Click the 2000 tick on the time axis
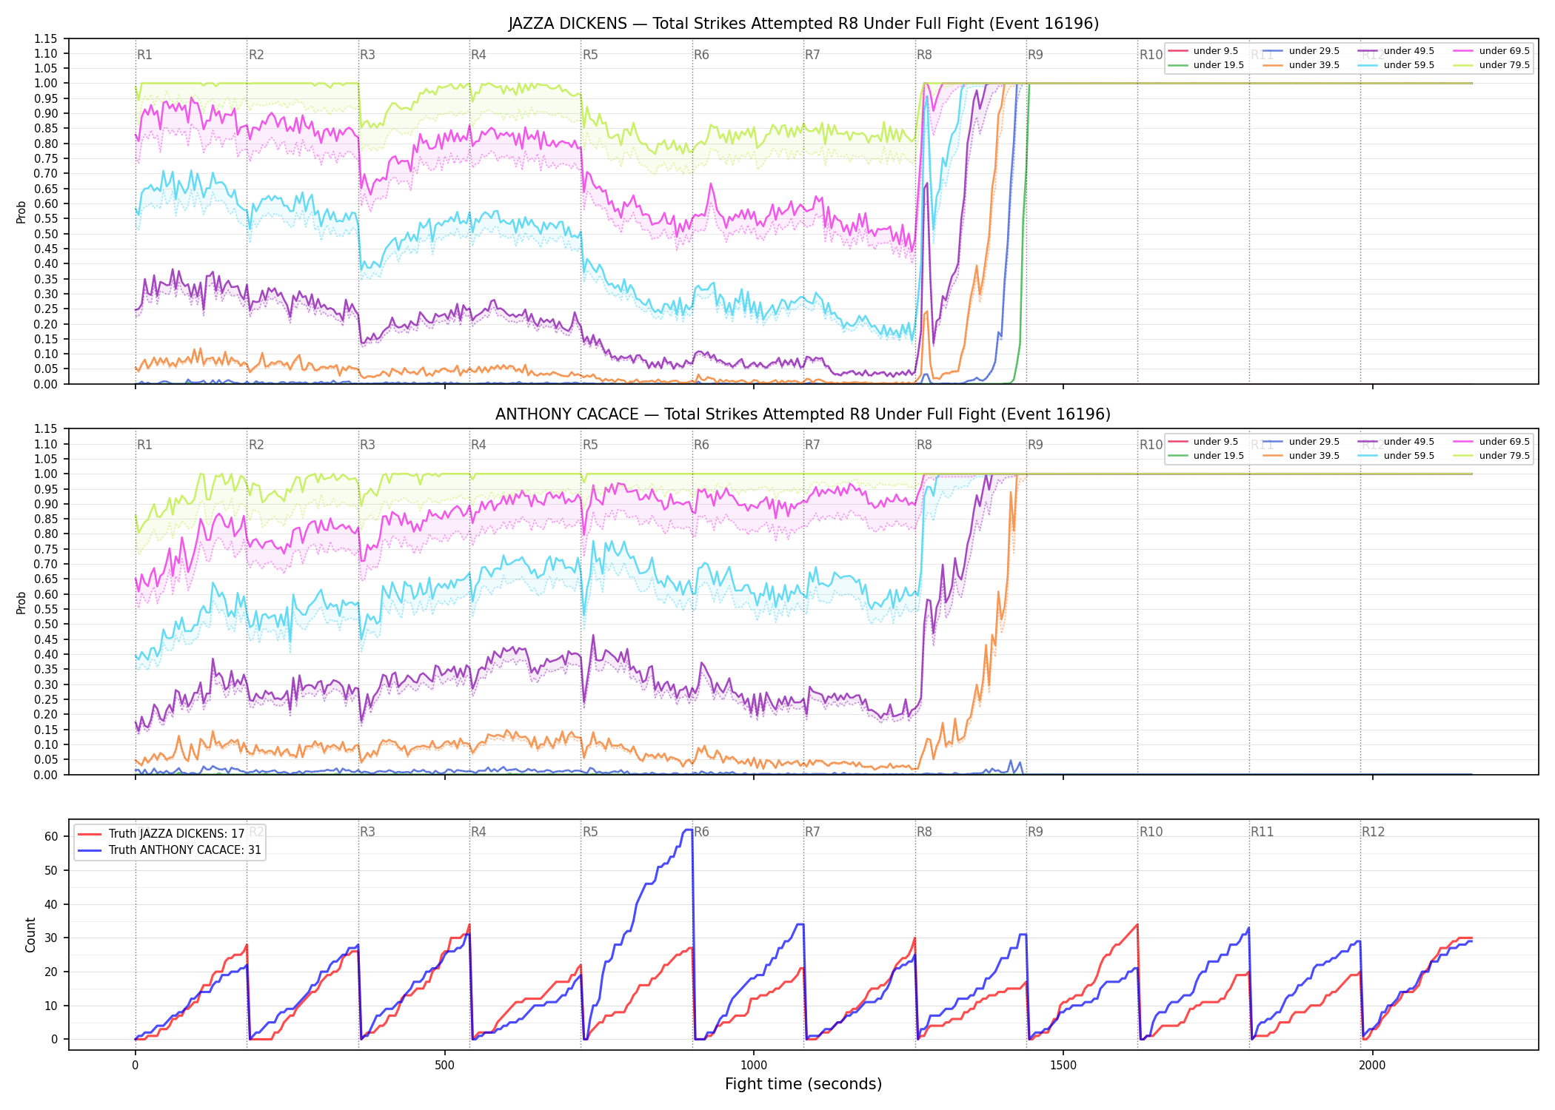Screen dimensions: 1555x1110 pyautogui.click(x=1372, y=1066)
